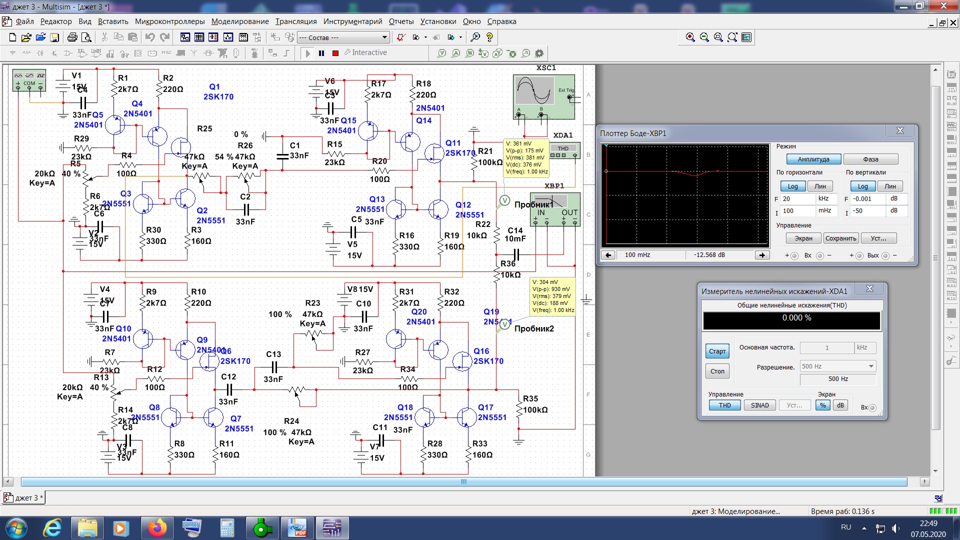This screenshot has height=540, width=960.
Task: Click the zoom-in magnifier icon
Action: click(690, 37)
